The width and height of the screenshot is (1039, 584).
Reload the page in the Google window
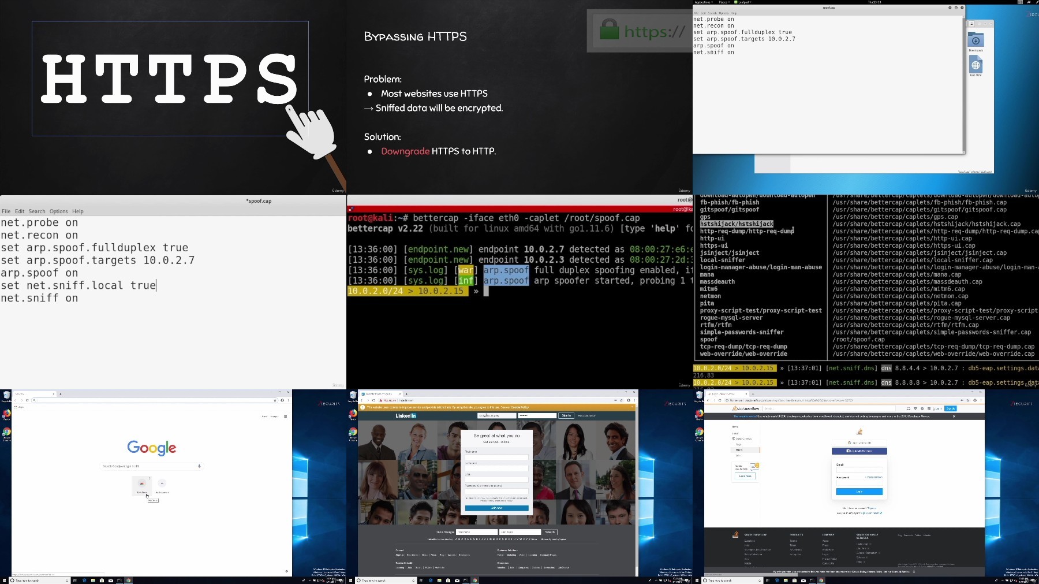pos(27,400)
